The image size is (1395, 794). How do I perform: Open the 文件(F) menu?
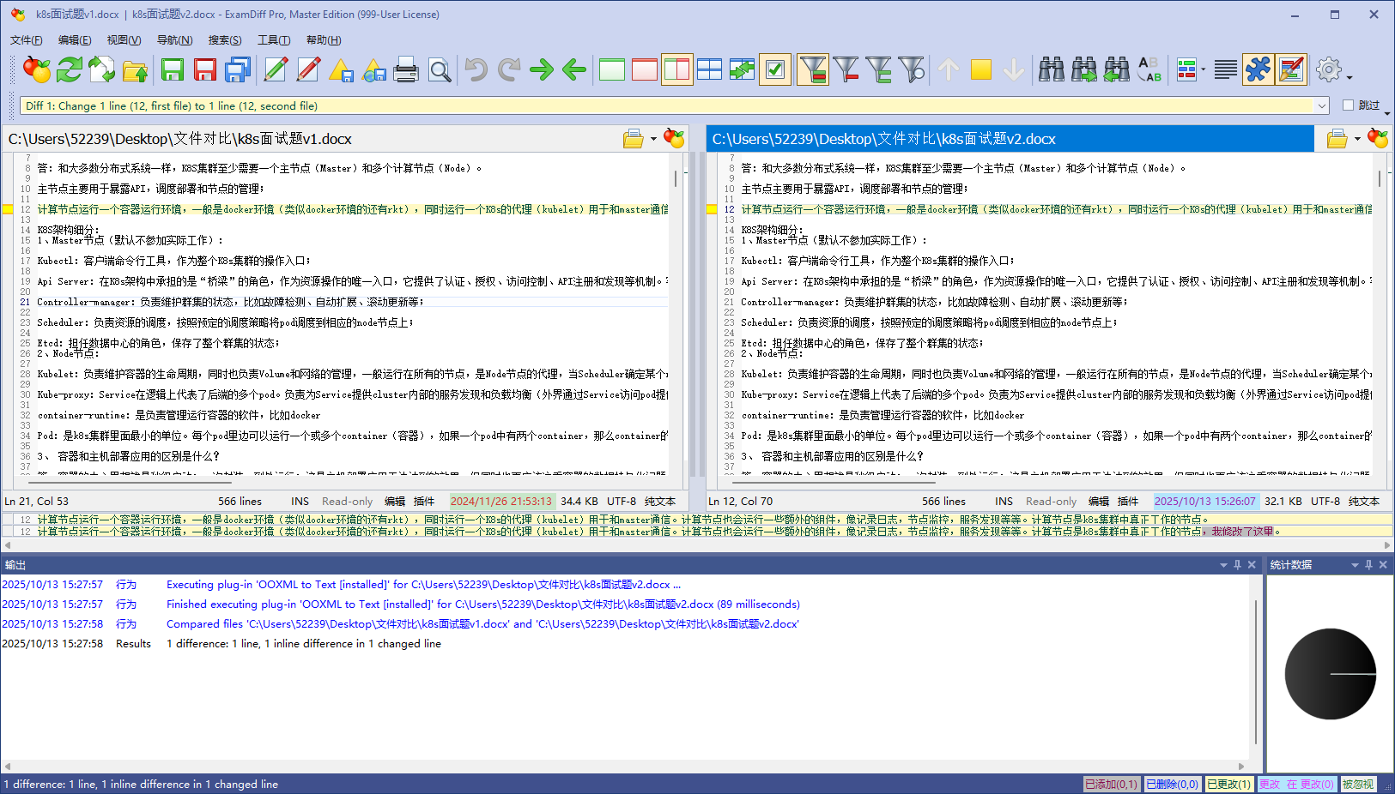tap(26, 40)
